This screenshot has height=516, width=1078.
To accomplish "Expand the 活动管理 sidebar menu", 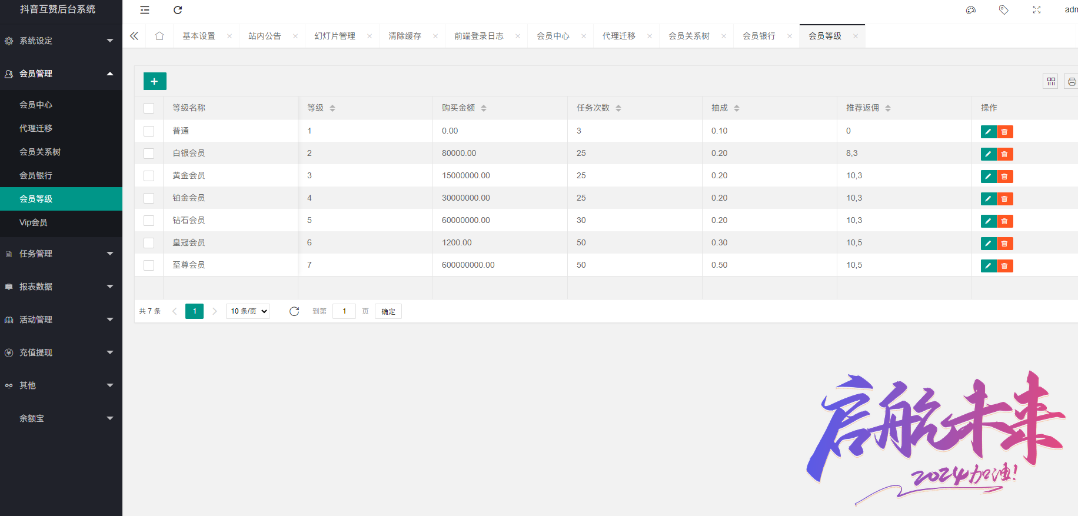I will click(x=61, y=319).
